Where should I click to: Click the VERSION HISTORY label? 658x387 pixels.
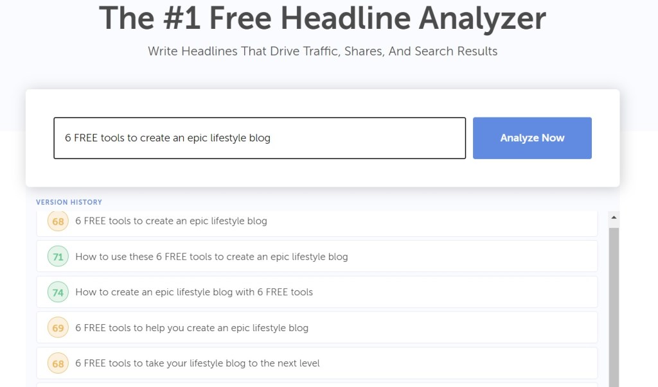(x=69, y=202)
